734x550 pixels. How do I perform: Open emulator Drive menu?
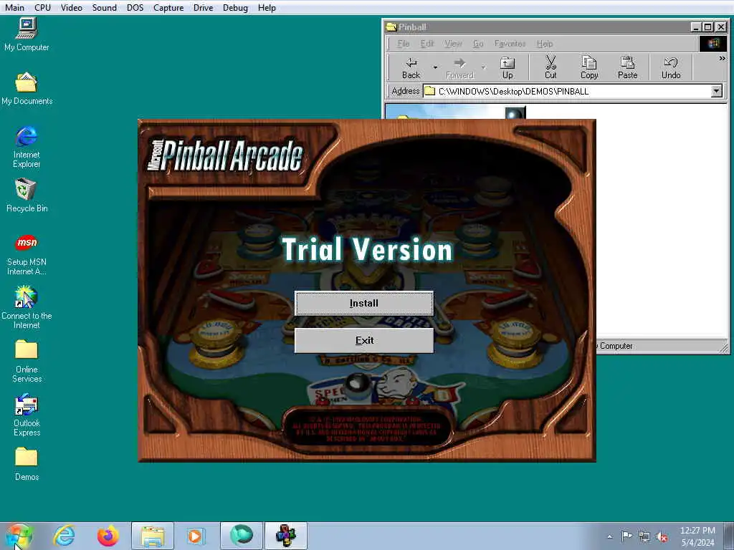203,7
